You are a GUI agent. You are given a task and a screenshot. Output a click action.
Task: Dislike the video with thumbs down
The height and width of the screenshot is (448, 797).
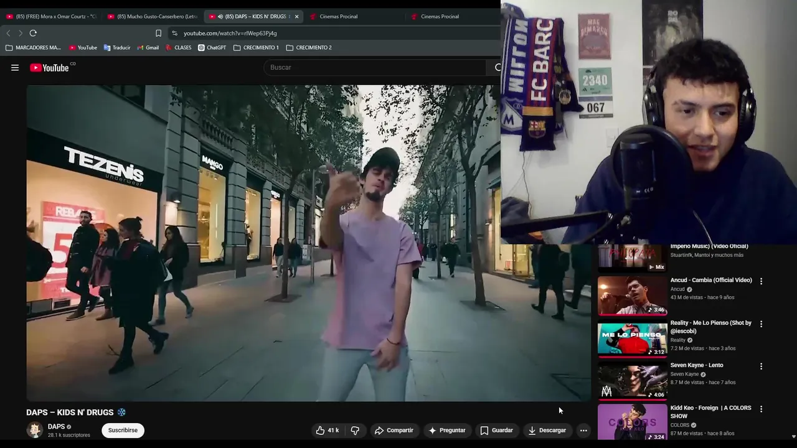[x=355, y=430]
